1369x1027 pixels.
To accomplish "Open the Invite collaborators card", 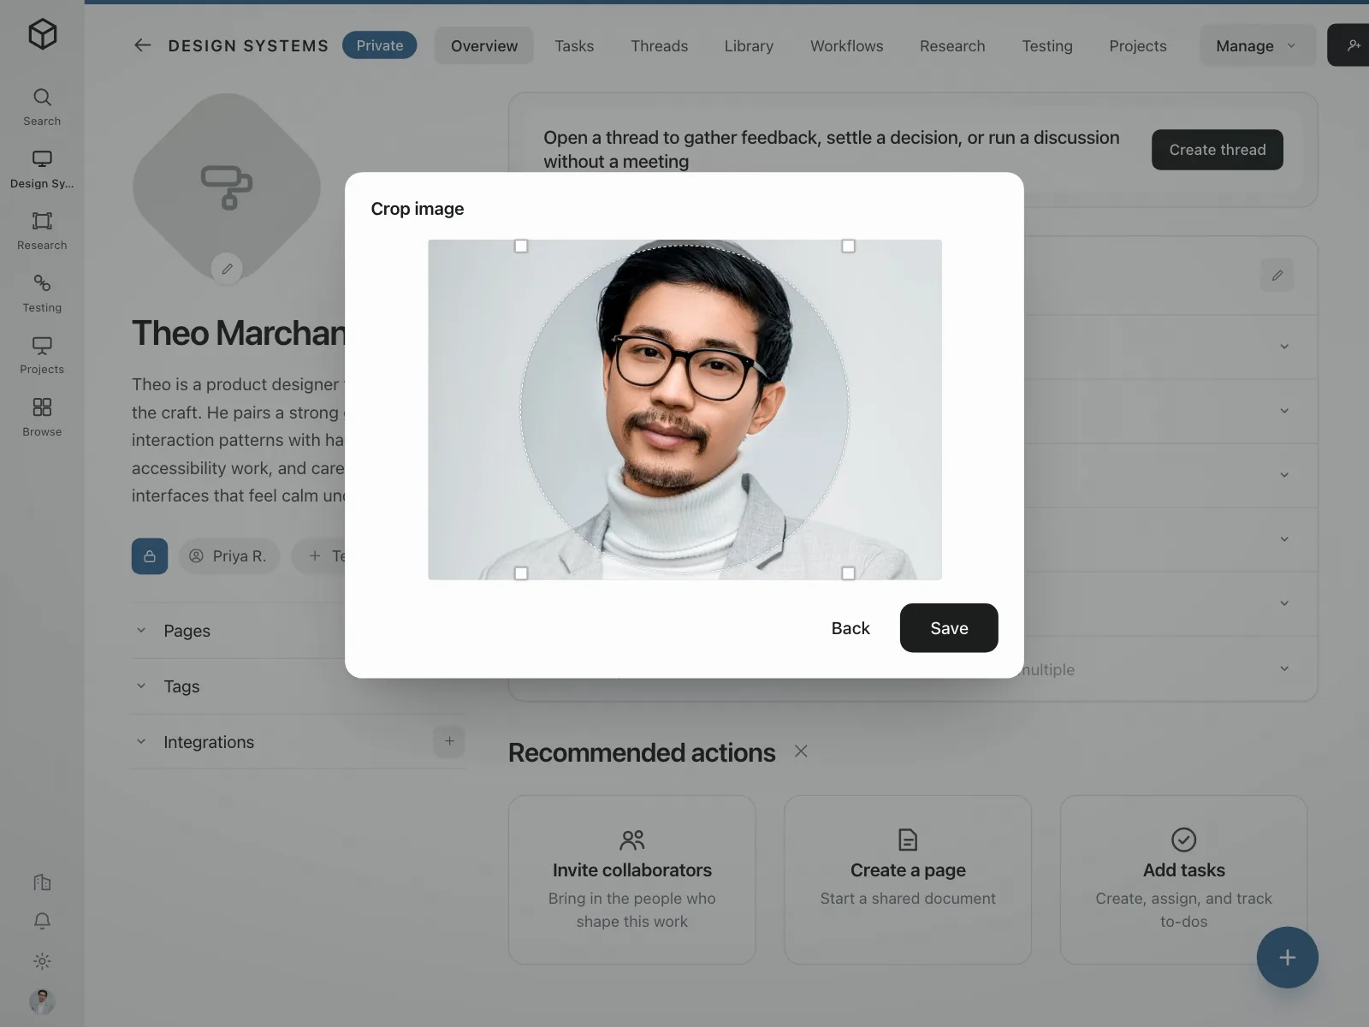I will (x=632, y=880).
